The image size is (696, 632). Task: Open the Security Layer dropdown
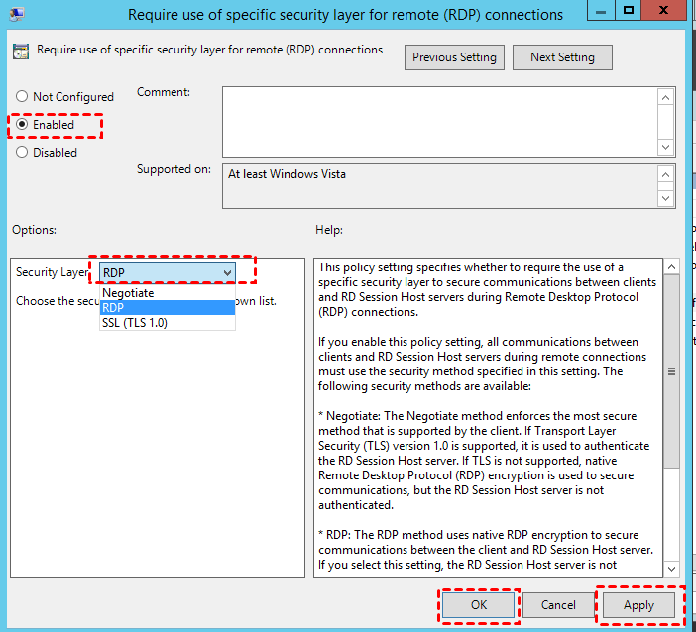click(x=227, y=272)
